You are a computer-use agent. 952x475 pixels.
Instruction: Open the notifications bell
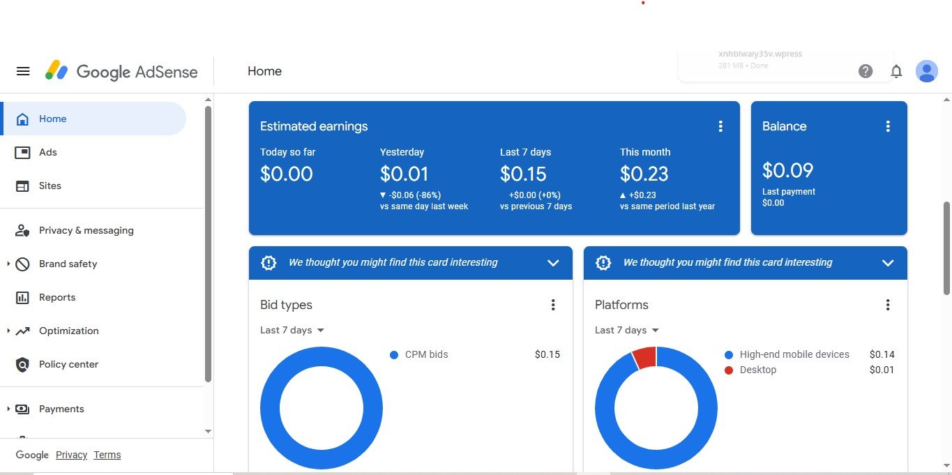pyautogui.click(x=896, y=71)
